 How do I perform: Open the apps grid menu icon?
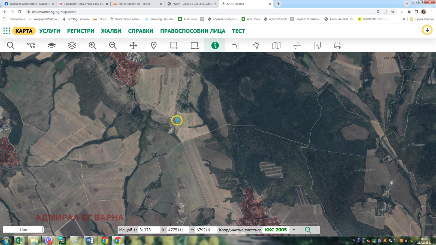(7, 31)
